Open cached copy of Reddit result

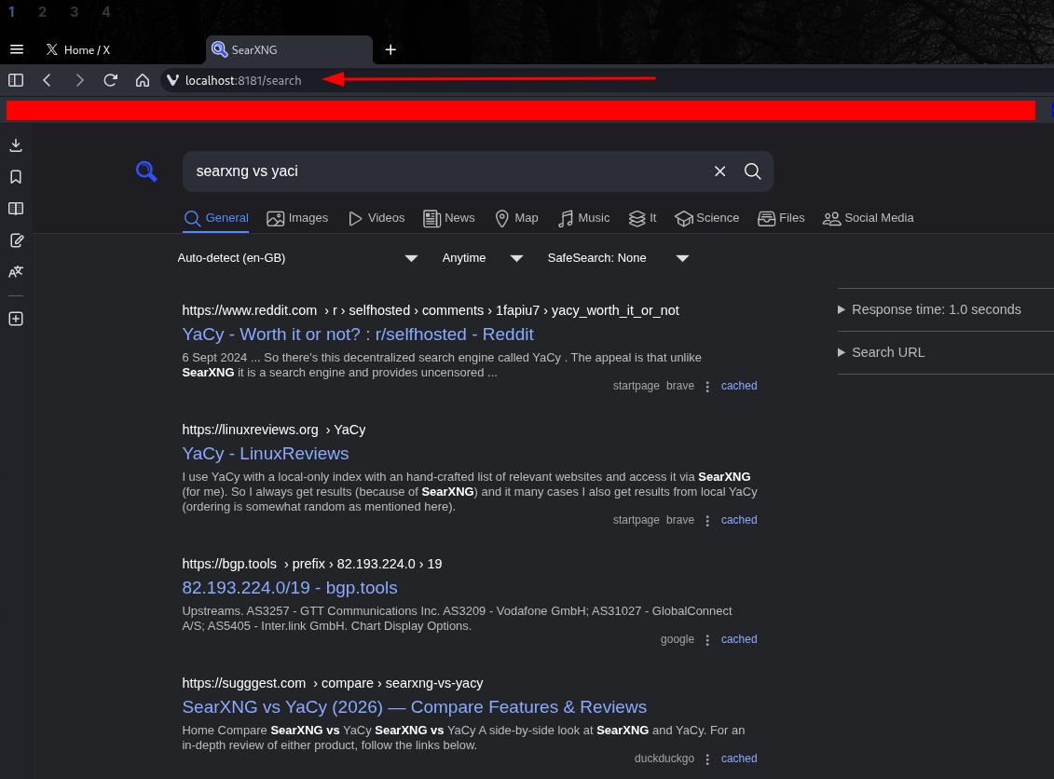pyautogui.click(x=739, y=386)
